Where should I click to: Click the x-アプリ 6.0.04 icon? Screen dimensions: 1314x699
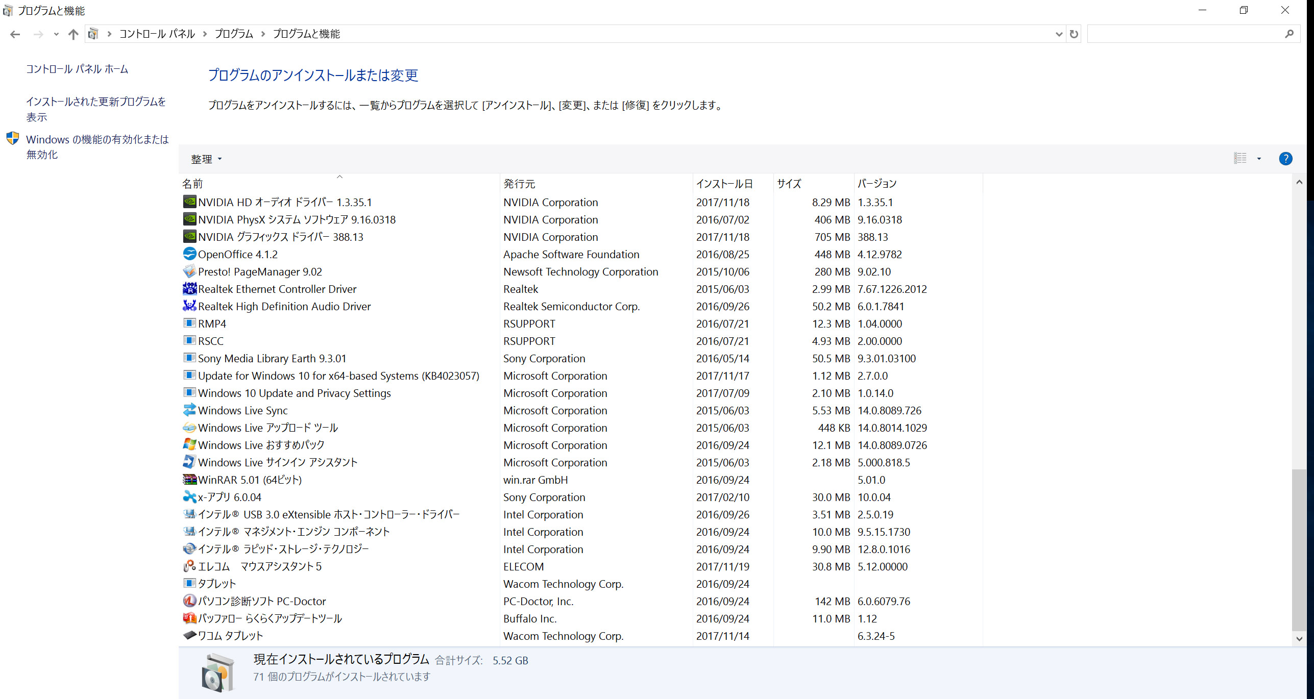tap(189, 496)
